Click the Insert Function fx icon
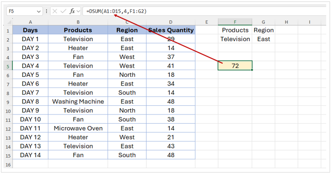 (72, 11)
